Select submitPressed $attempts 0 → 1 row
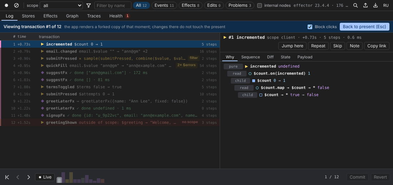The image size is (393, 185). coord(110,94)
